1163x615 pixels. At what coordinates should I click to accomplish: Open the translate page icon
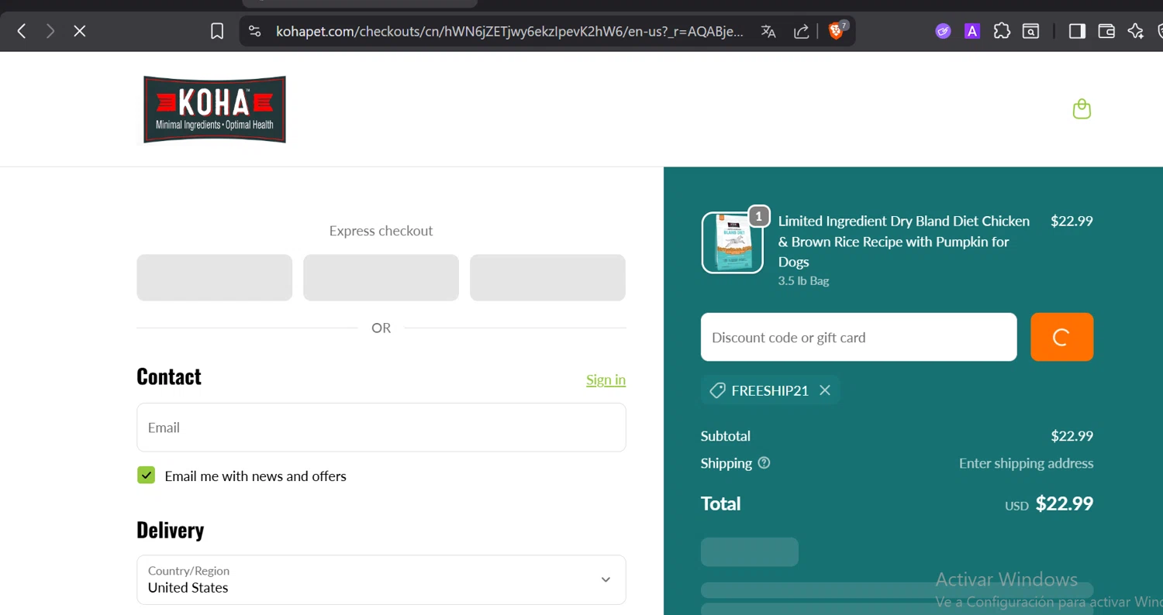coord(768,31)
